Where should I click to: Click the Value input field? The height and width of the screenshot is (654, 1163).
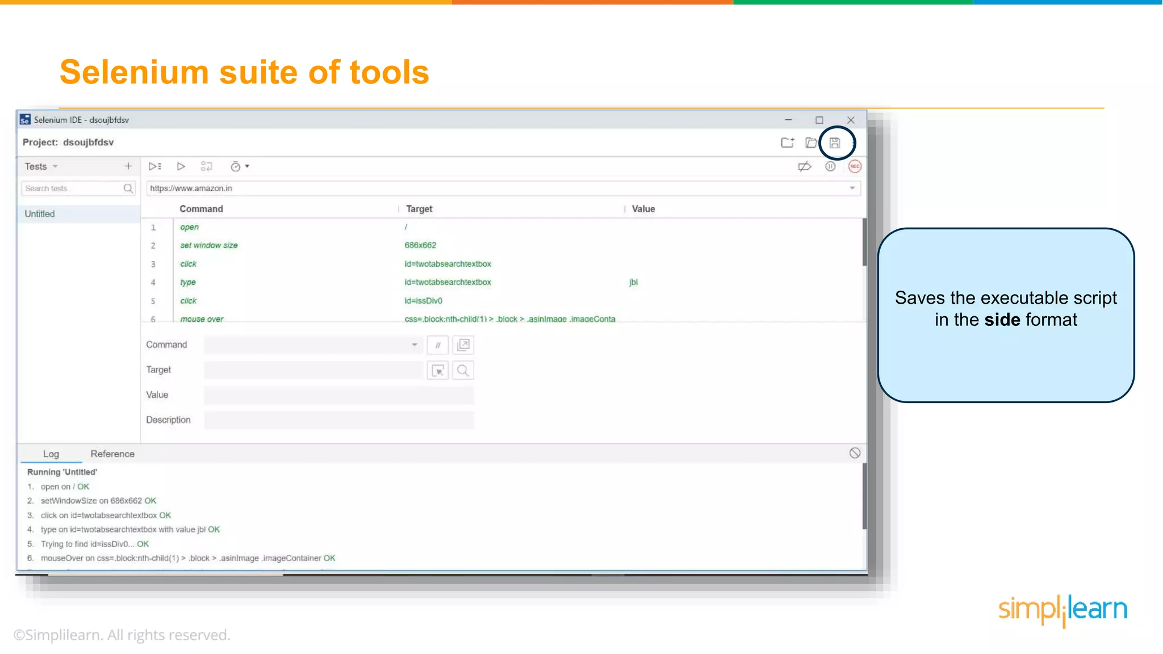[x=339, y=395]
